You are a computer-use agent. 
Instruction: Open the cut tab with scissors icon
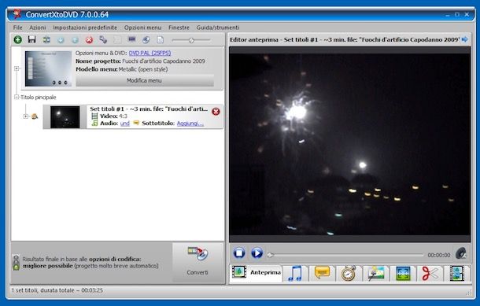point(430,273)
